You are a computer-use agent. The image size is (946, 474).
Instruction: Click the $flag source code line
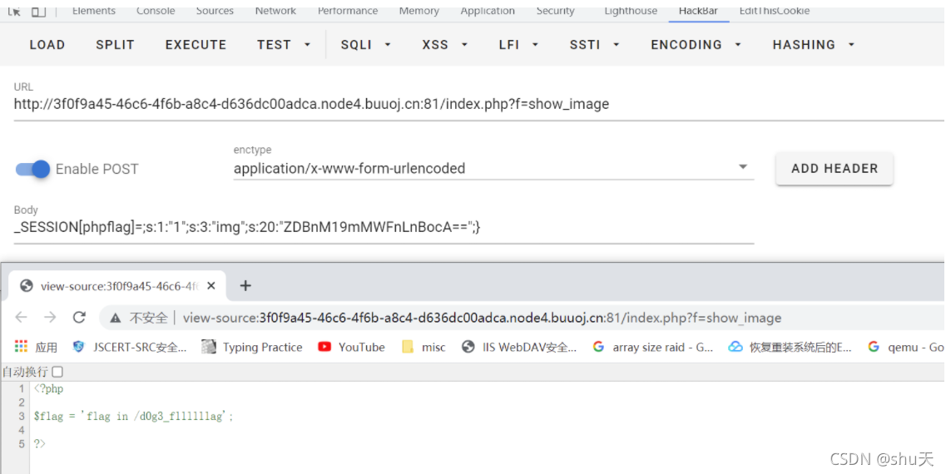pos(133,416)
